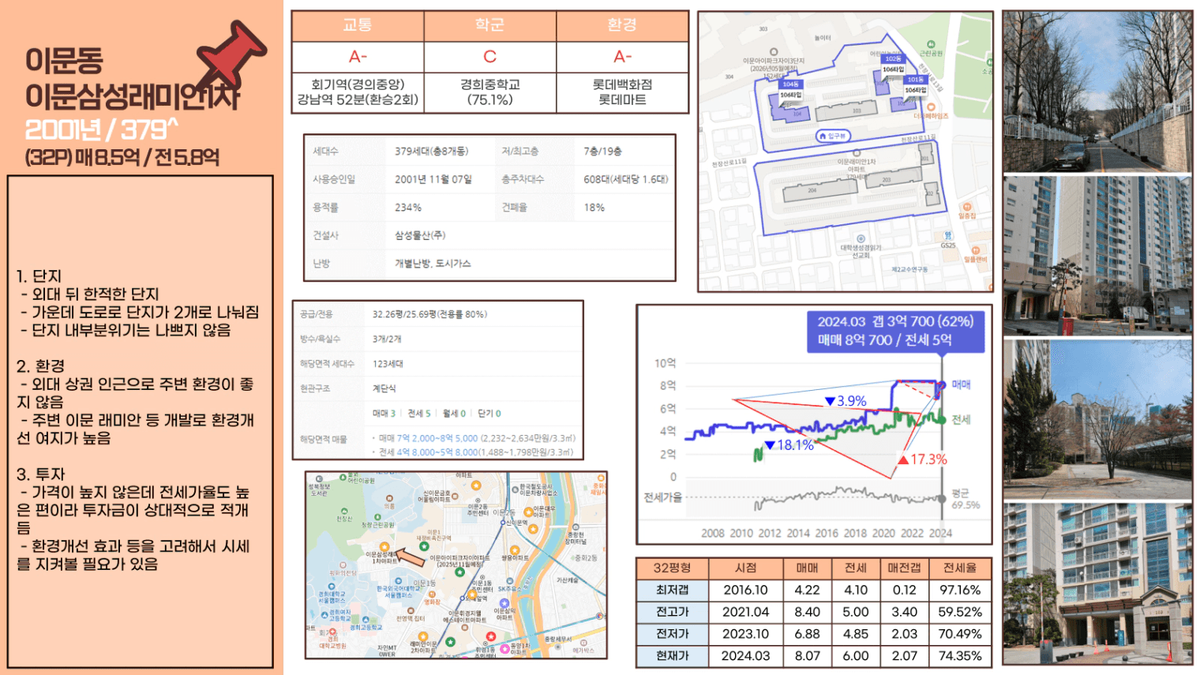Click the 전고가 매매 value 8.40

pos(807,612)
